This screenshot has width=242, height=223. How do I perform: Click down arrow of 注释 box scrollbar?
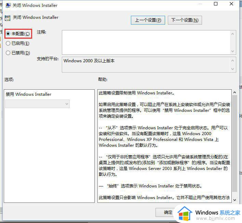tap(232, 51)
